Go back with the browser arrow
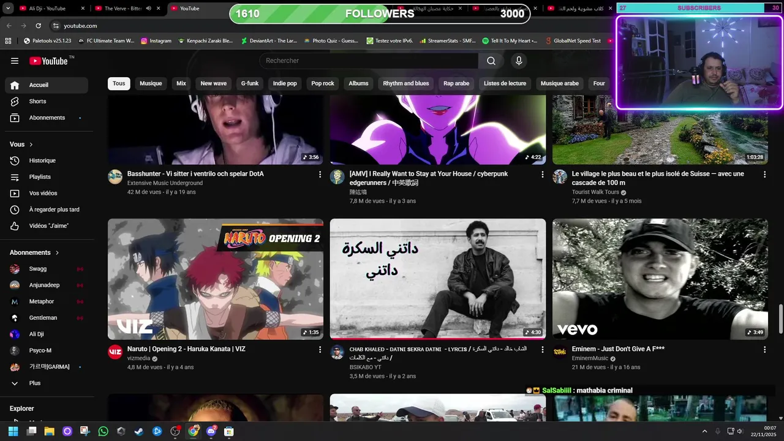This screenshot has height=441, width=784. tap(9, 26)
